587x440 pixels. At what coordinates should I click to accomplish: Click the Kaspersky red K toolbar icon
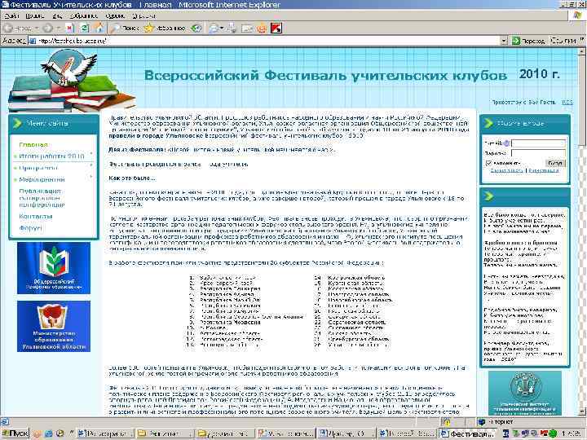pyautogui.click(x=276, y=28)
